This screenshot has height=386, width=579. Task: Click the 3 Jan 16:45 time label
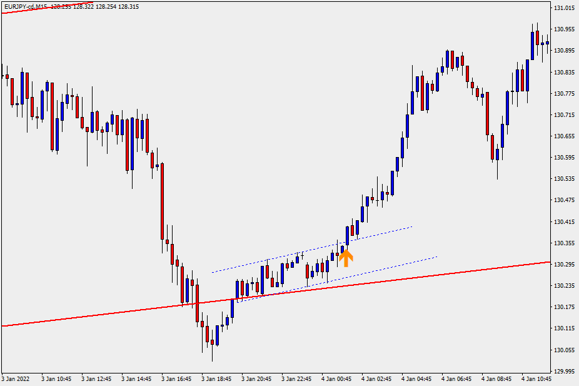[x=177, y=379]
